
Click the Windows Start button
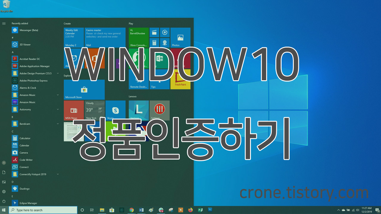4,210
